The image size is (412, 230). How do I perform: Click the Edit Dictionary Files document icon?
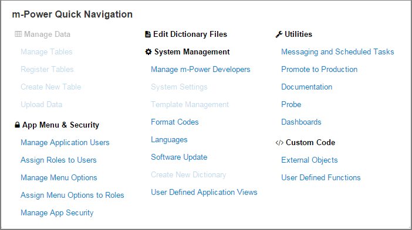click(148, 34)
